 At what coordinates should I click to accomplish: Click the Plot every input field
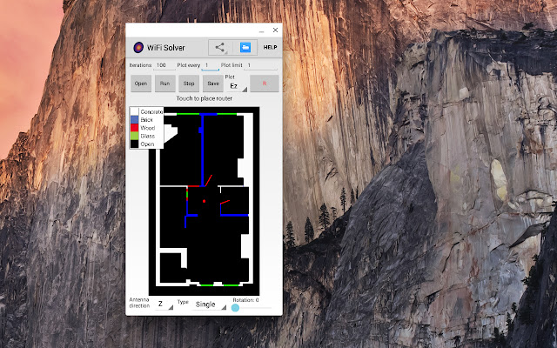coord(209,65)
